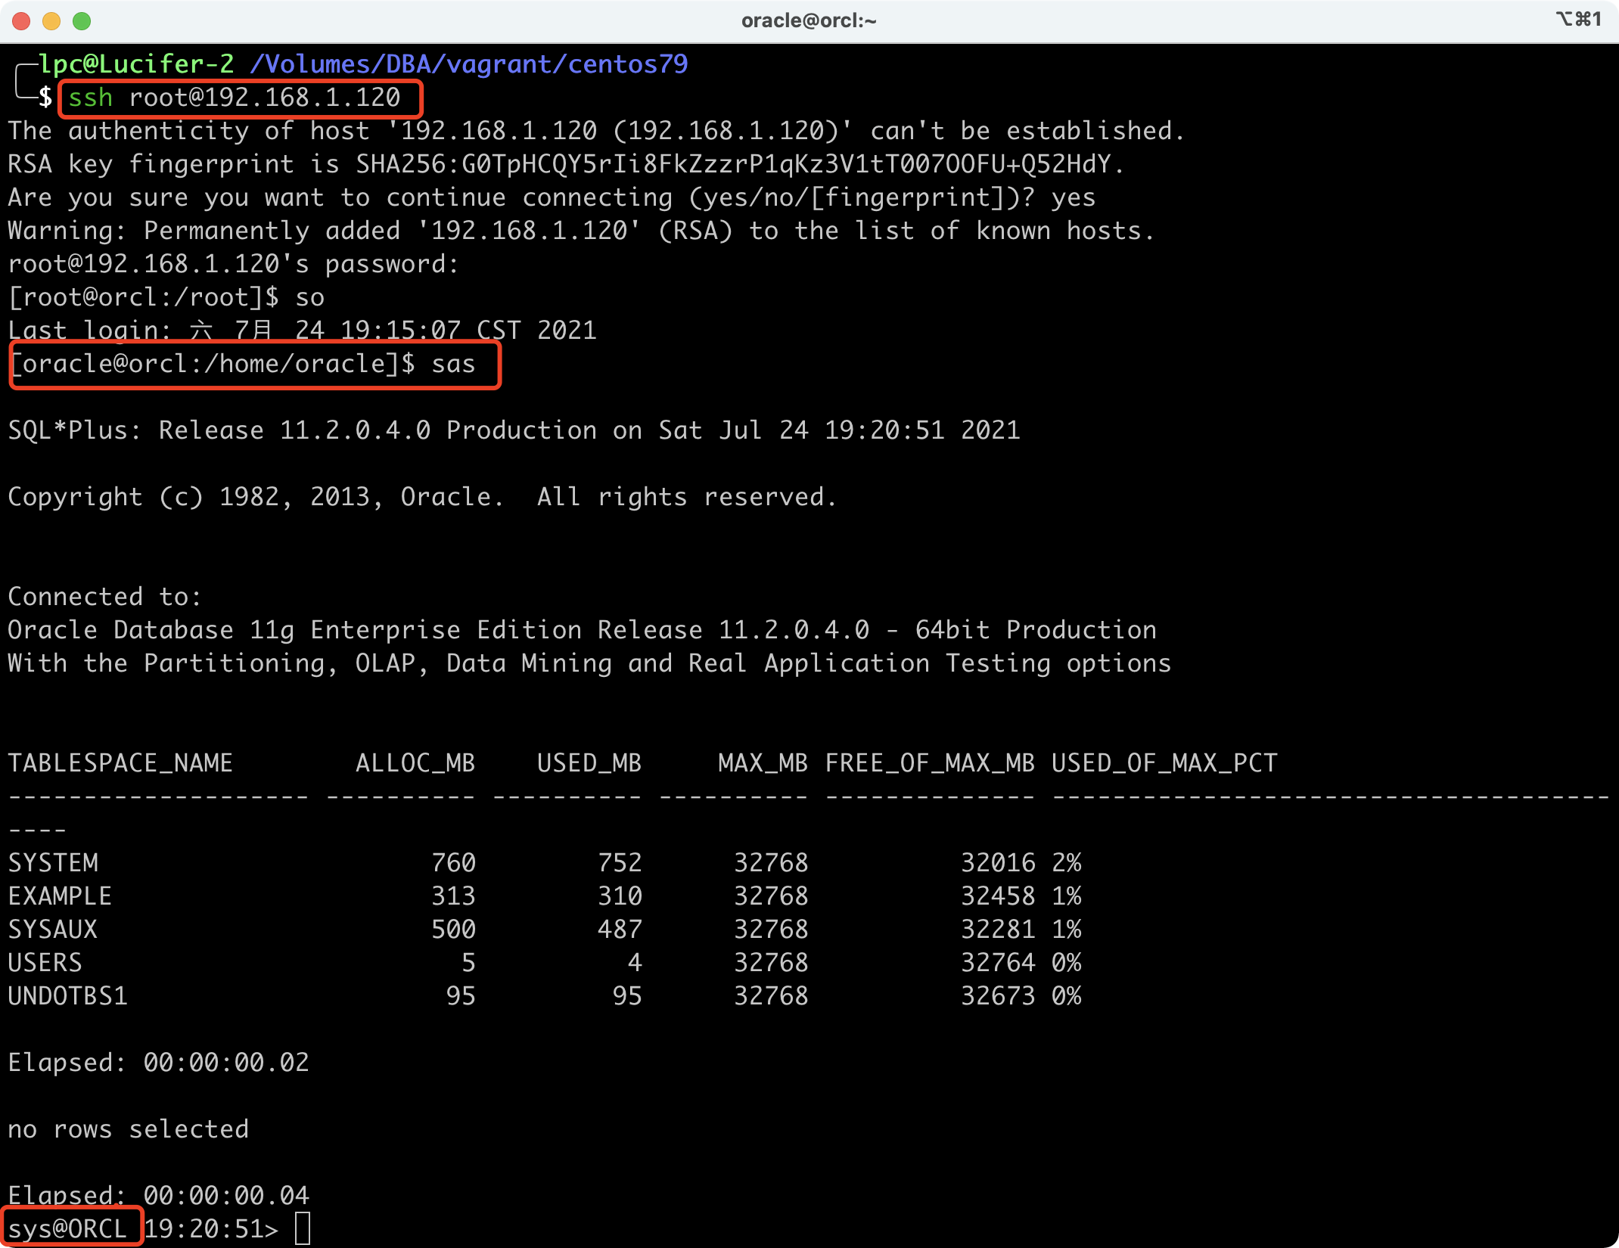
Task: Click the terminal cursor after the SQL prompt
Action: pyautogui.click(x=303, y=1228)
